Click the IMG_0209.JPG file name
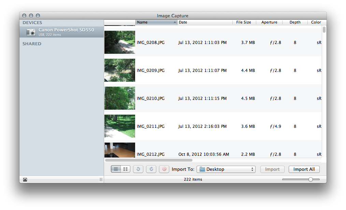 click(x=150, y=71)
